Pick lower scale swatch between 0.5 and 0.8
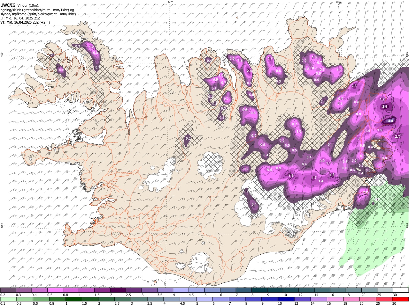409x306 pixels. pyautogui.click(x=41, y=299)
